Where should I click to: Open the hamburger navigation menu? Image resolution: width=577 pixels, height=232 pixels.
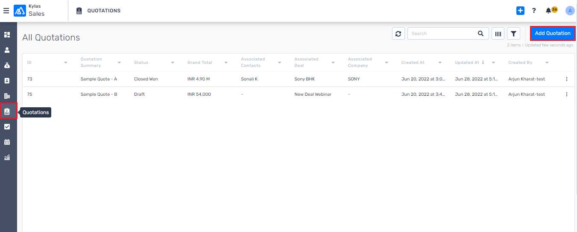point(6,11)
